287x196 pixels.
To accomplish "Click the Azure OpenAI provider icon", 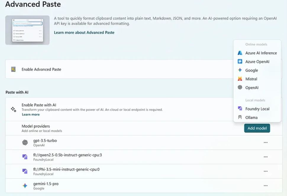I will [x=240, y=61].
